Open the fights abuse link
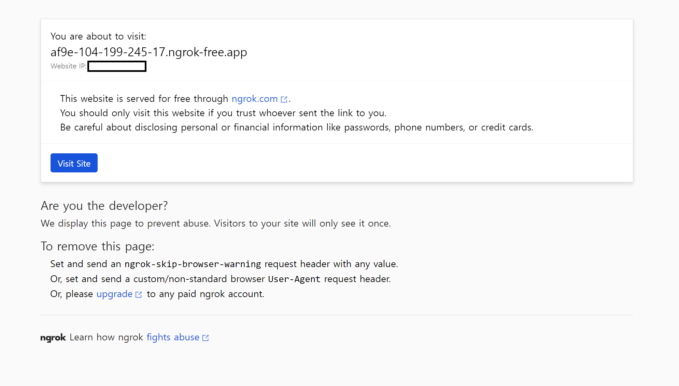 [x=173, y=337]
